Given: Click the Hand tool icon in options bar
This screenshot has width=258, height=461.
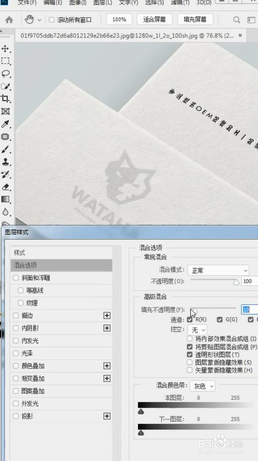Looking at the screenshot, I should pyautogui.click(x=29, y=19).
